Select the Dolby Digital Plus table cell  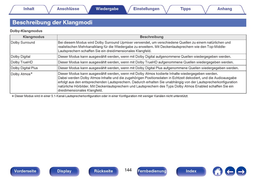pos(34,68)
